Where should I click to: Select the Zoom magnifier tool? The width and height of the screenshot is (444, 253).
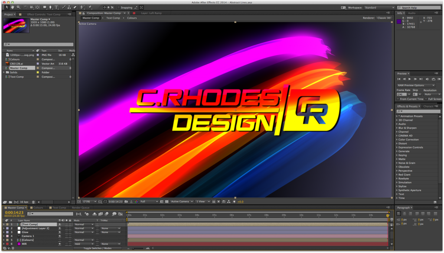click(x=19, y=7)
